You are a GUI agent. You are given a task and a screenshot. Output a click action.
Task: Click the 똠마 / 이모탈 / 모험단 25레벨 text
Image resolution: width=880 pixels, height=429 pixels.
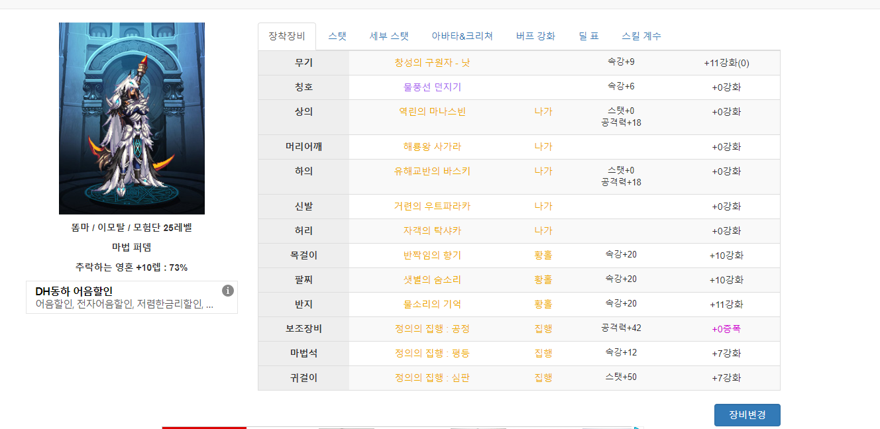click(132, 228)
